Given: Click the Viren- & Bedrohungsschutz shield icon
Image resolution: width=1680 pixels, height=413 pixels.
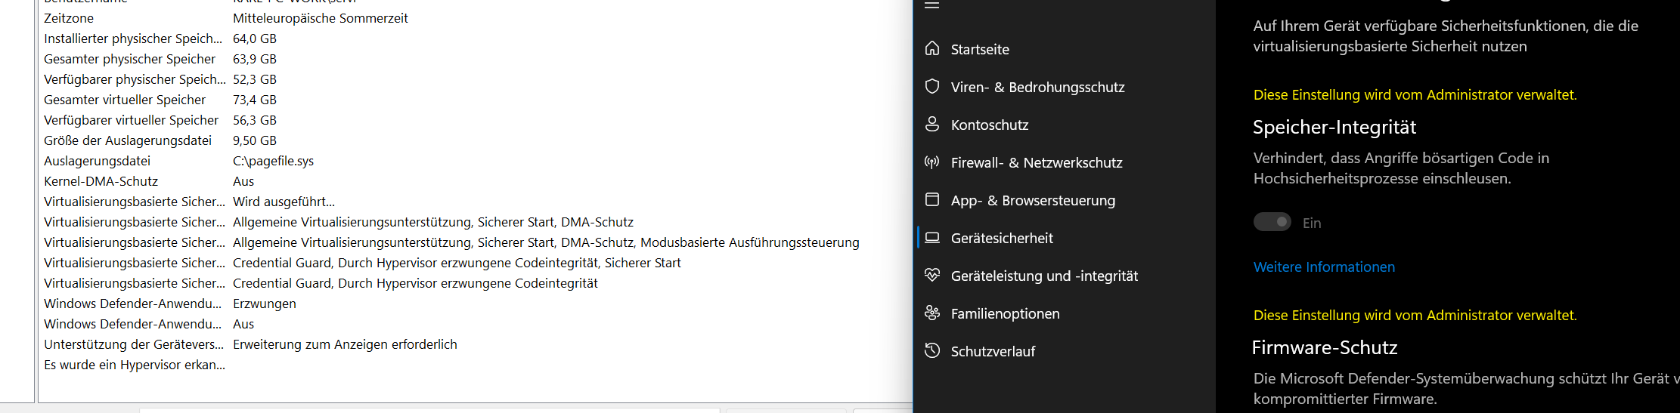Looking at the screenshot, I should (932, 87).
